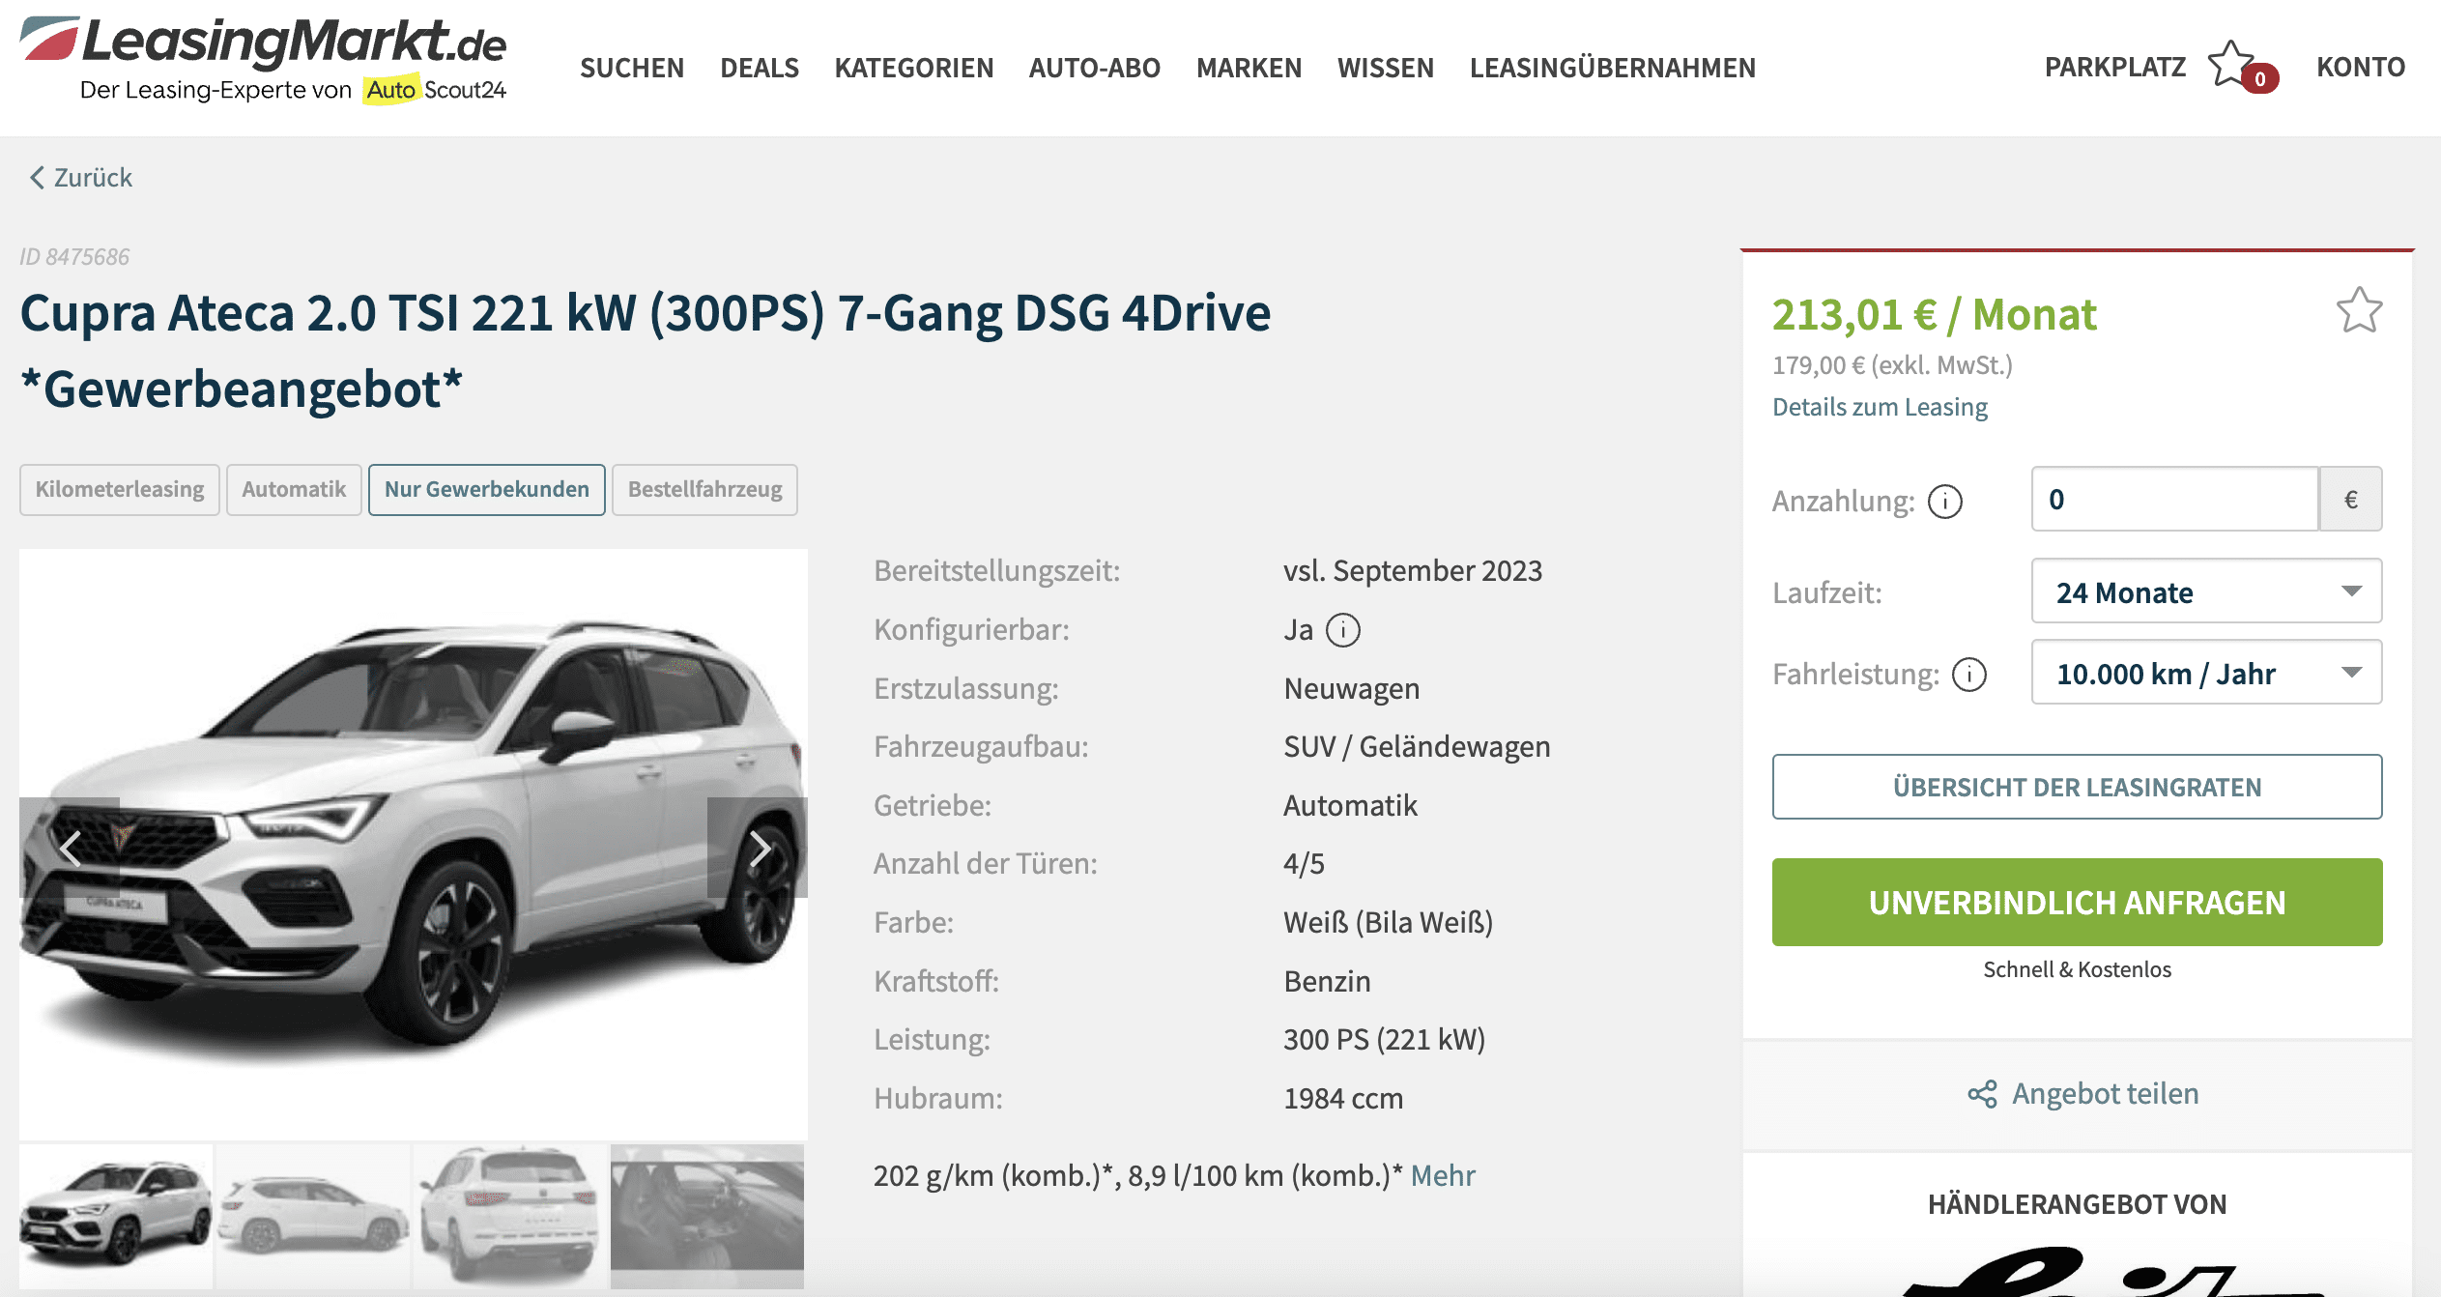Open the AUTO-ABO menu

click(1095, 68)
